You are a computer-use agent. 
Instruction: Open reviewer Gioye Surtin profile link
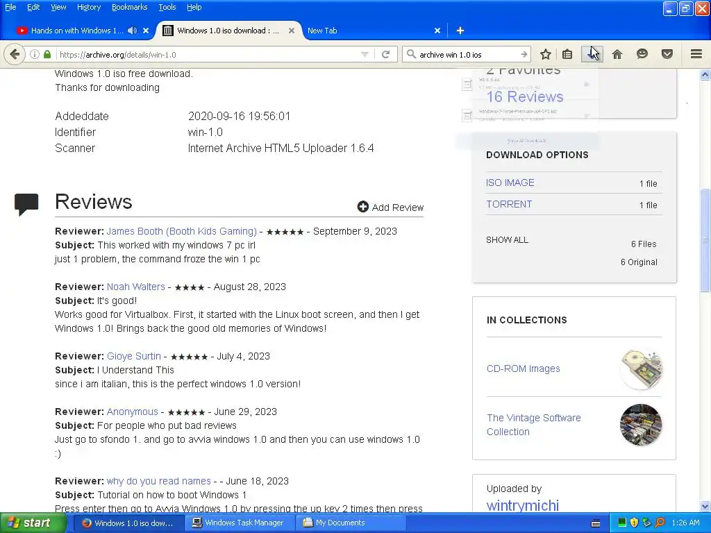[134, 356]
